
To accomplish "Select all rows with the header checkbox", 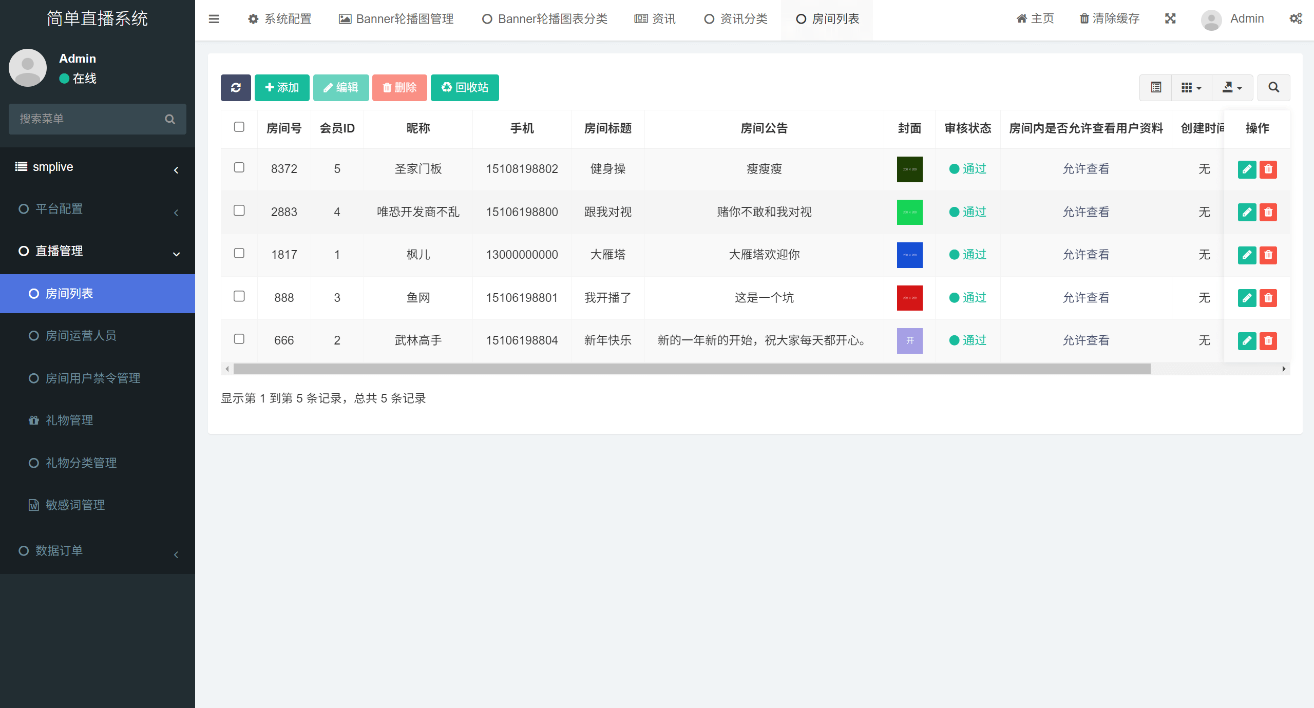I will [239, 126].
